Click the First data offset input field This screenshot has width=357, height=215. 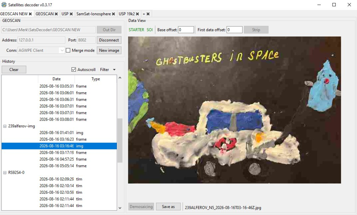click(x=235, y=30)
